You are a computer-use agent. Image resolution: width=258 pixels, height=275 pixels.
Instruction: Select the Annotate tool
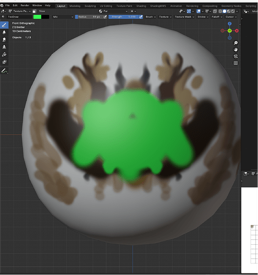pos(4,71)
